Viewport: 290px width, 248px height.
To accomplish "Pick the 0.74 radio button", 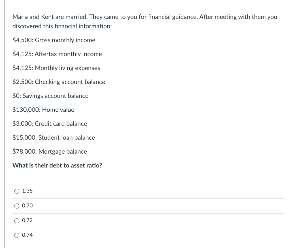I will click(17, 235).
